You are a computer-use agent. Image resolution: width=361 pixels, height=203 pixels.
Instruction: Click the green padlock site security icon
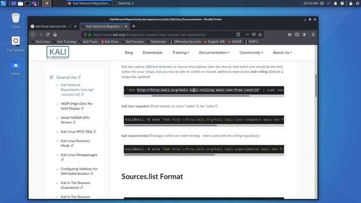coord(90,34)
